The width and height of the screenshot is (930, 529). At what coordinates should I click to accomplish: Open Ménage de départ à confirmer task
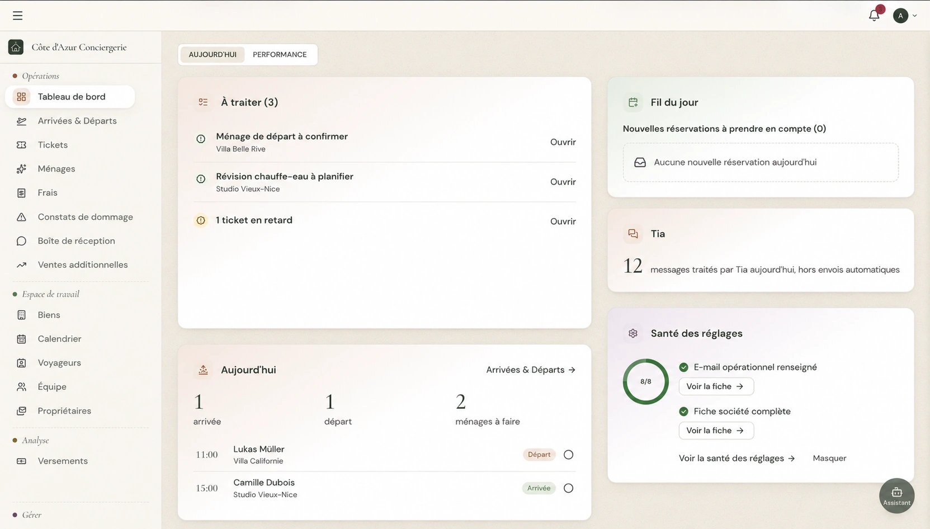coord(563,142)
